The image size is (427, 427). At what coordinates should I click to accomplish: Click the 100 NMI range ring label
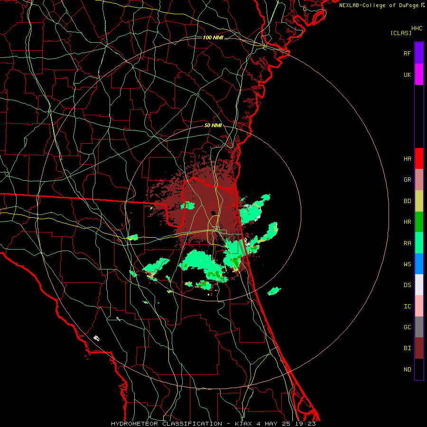213,37
